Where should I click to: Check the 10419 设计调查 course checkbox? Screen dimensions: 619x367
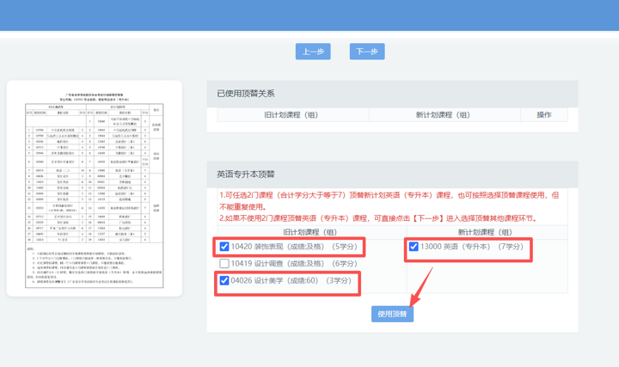224,264
